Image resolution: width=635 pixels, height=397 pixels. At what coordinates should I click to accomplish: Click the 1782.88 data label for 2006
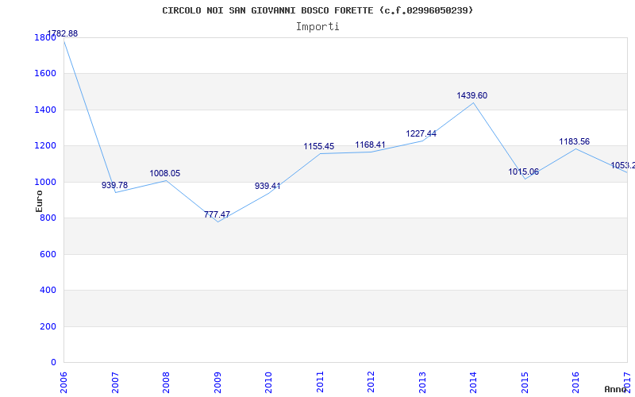63,33
